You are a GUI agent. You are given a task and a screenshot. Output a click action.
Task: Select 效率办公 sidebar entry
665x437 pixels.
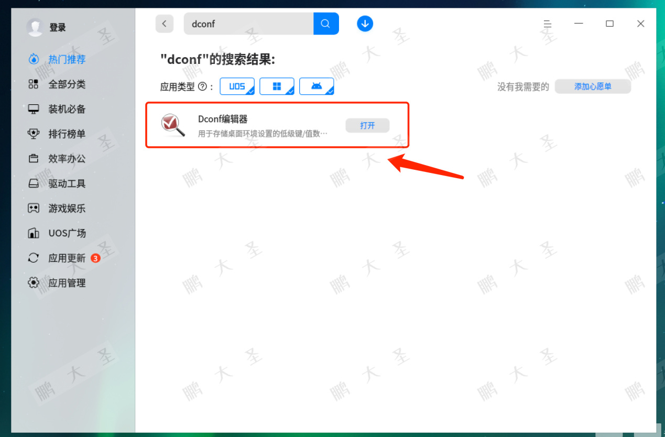tap(67, 158)
